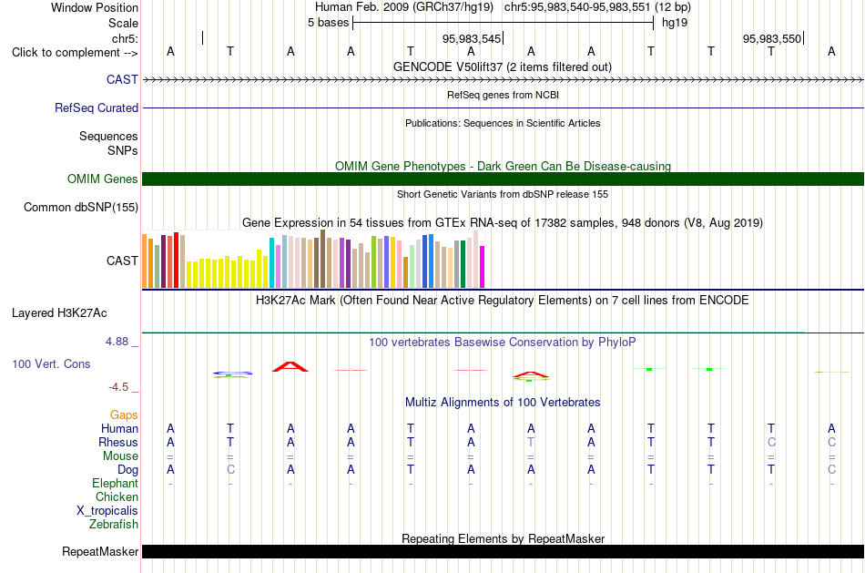Screen dimensions: 865x573
Task: Click the 95,983,545 position marker
Action: click(x=472, y=38)
